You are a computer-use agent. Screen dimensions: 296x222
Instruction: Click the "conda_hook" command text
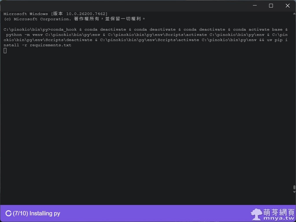click(x=64, y=29)
